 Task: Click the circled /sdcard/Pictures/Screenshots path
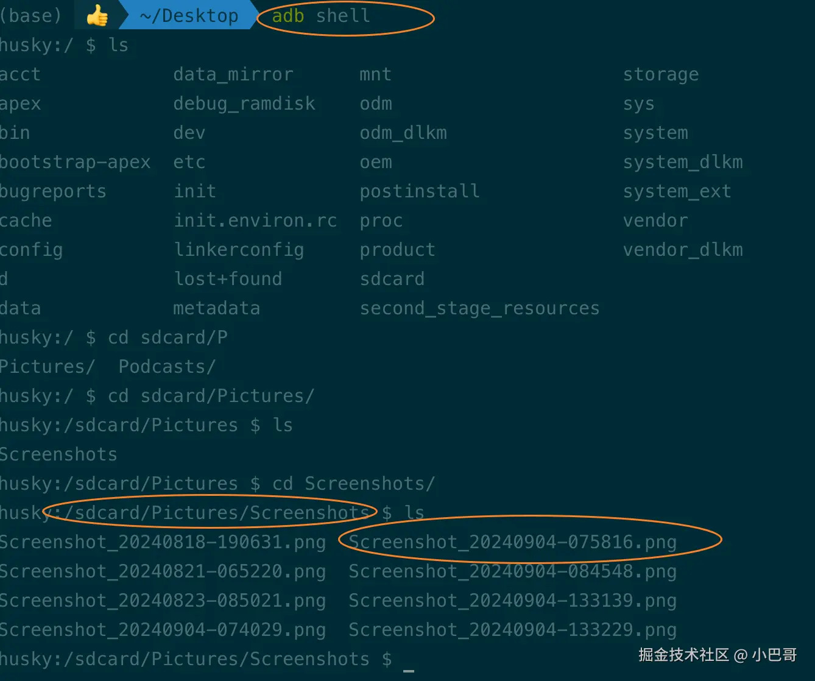point(216,513)
